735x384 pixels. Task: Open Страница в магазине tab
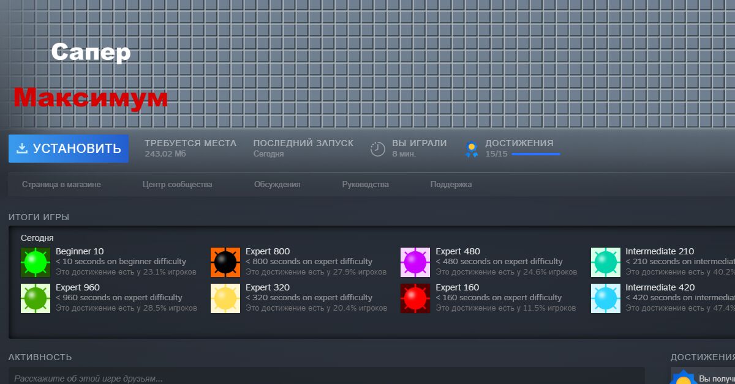(x=61, y=184)
